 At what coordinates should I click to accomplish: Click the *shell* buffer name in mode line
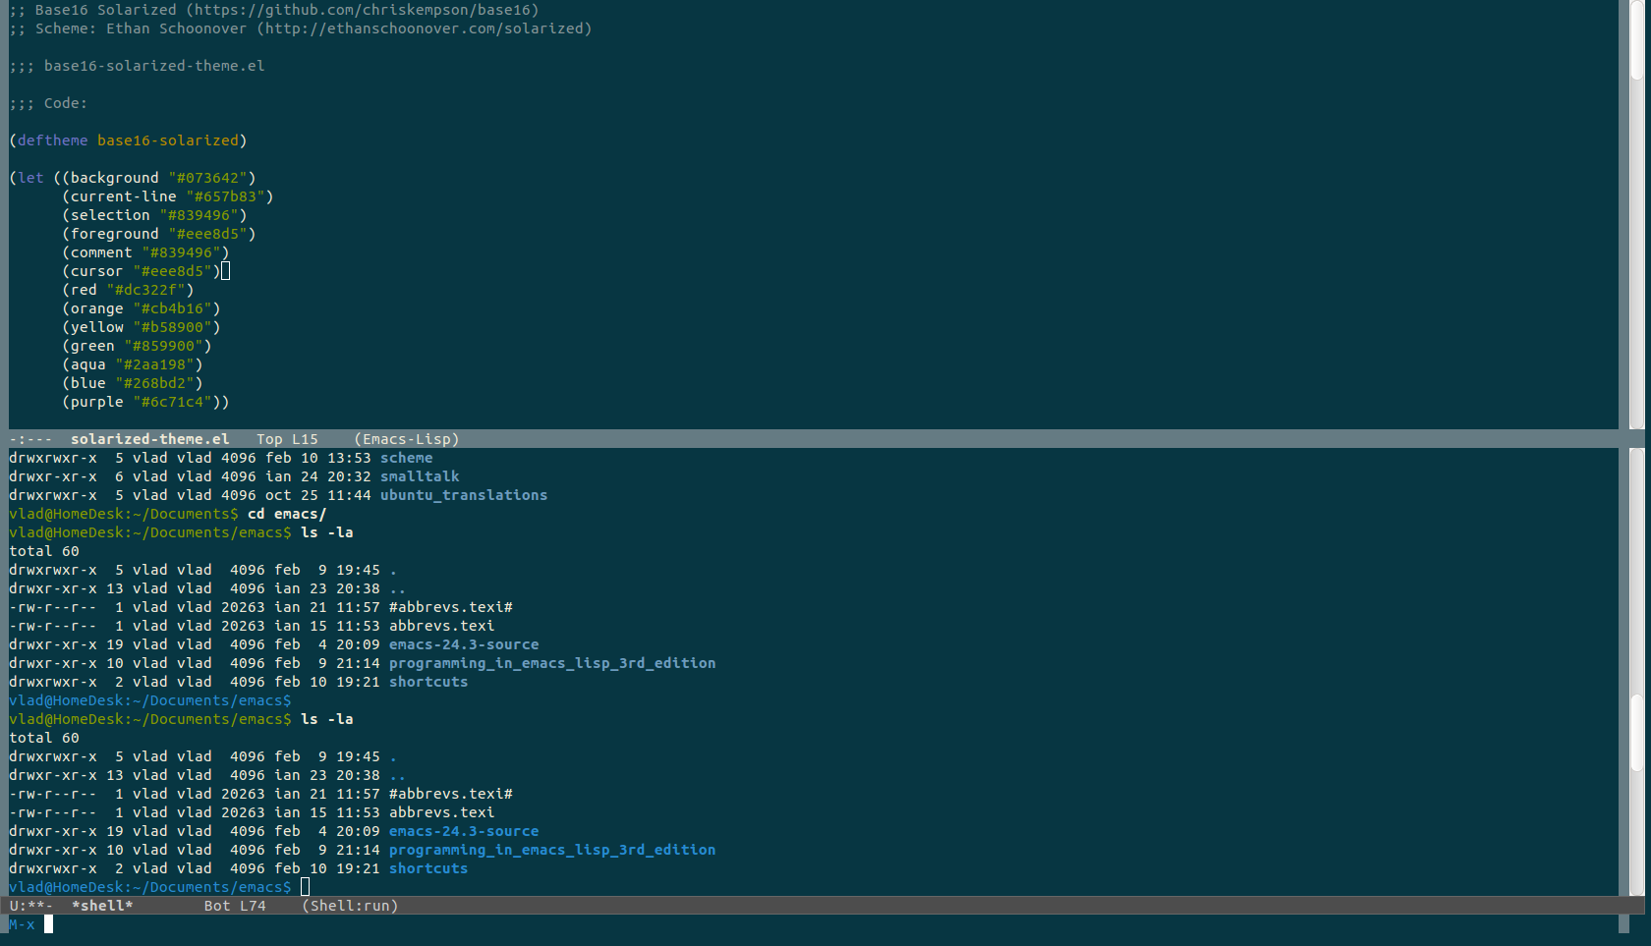coord(102,906)
